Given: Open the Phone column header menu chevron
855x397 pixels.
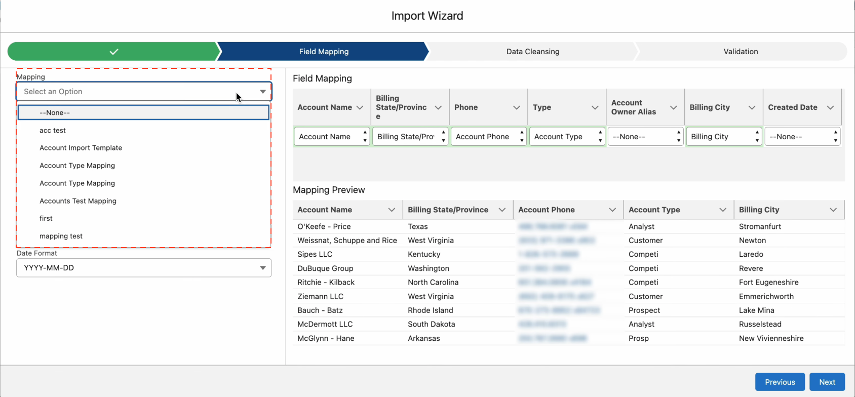Looking at the screenshot, I should (x=517, y=107).
